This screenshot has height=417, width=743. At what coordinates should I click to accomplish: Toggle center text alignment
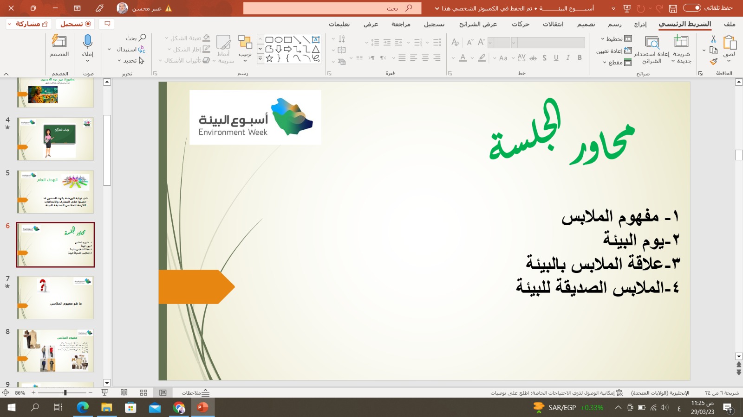tap(425, 58)
